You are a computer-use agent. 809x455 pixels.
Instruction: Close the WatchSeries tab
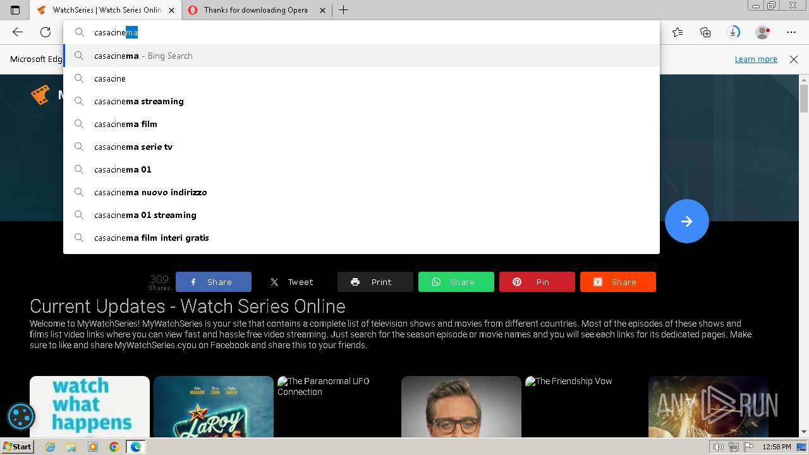pyautogui.click(x=172, y=10)
